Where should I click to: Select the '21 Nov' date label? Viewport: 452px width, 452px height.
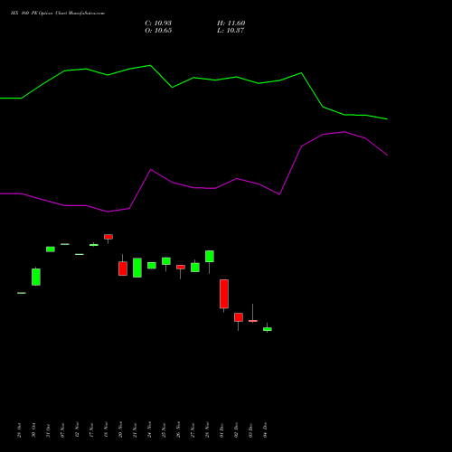pos(135,429)
